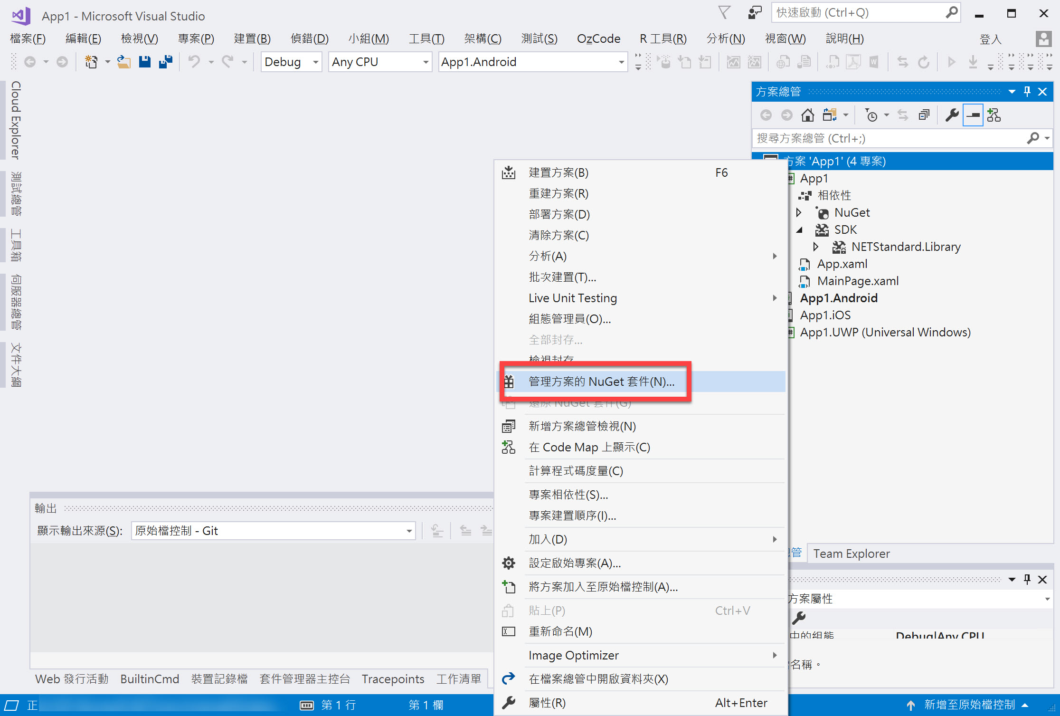Select 管理方案的 NuGet 套件(N)... menu item
This screenshot has height=716, width=1060.
point(641,382)
